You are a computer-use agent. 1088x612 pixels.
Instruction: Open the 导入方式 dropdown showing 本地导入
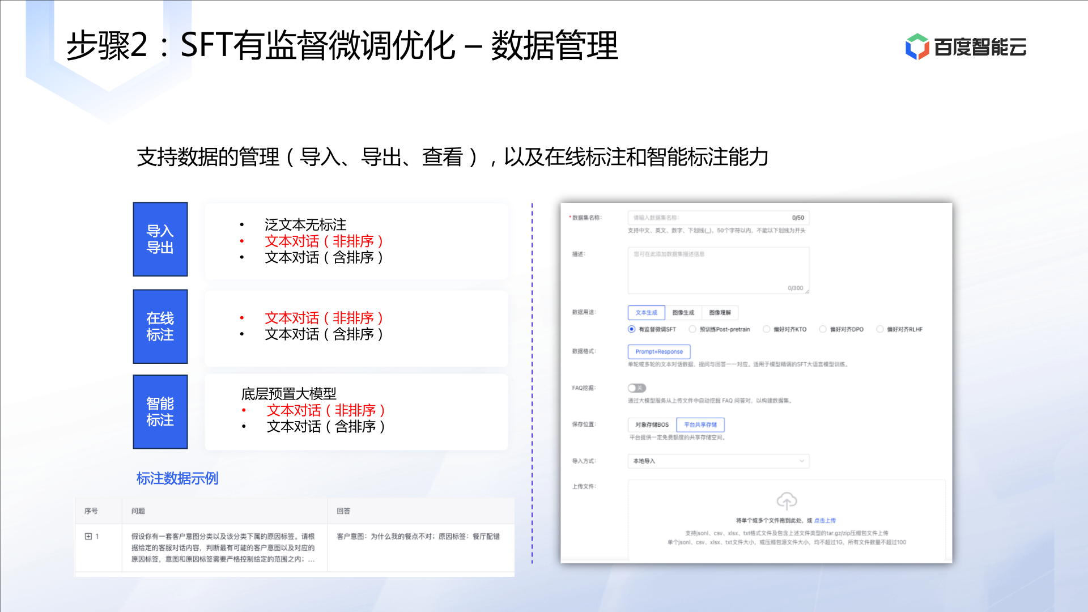click(719, 461)
